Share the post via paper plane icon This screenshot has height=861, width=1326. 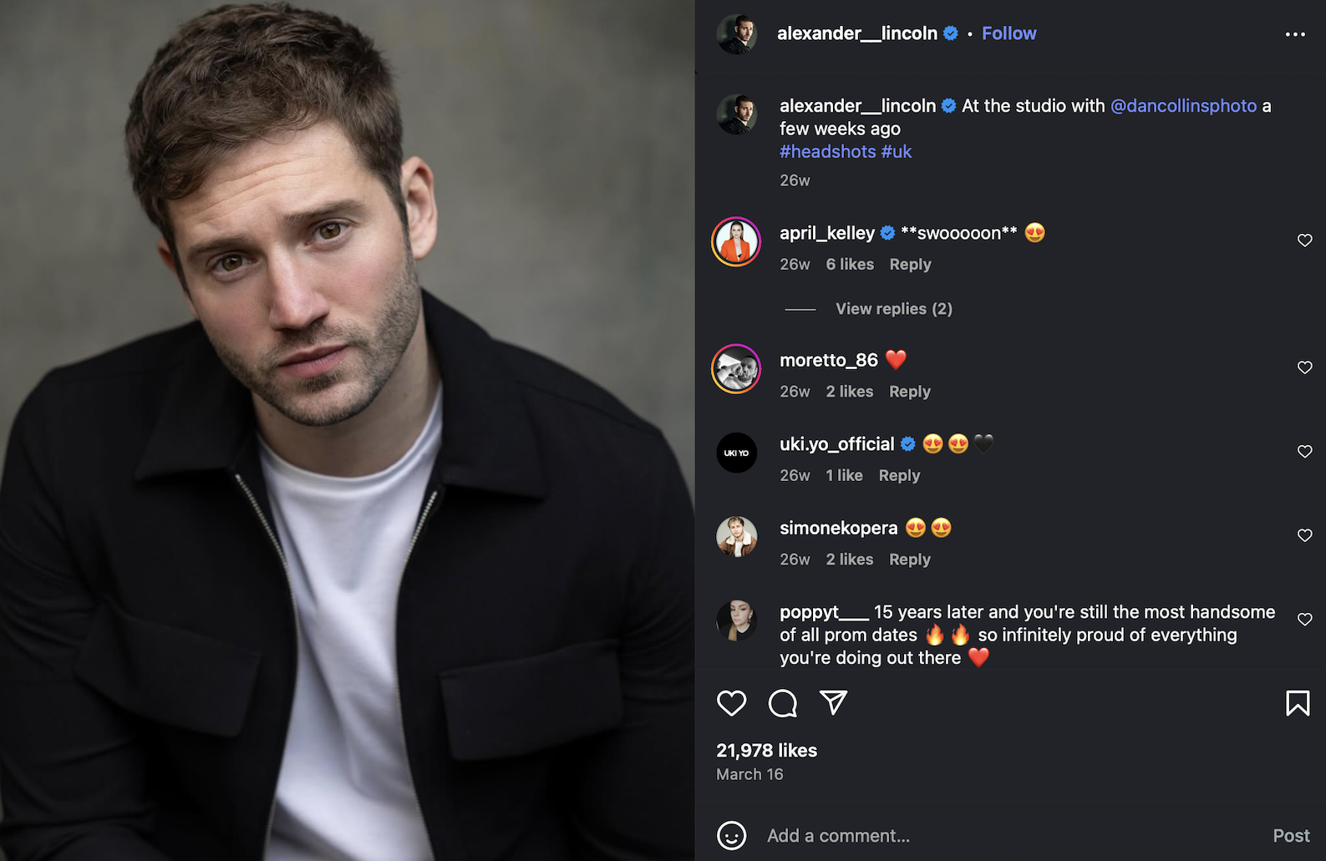(x=833, y=702)
